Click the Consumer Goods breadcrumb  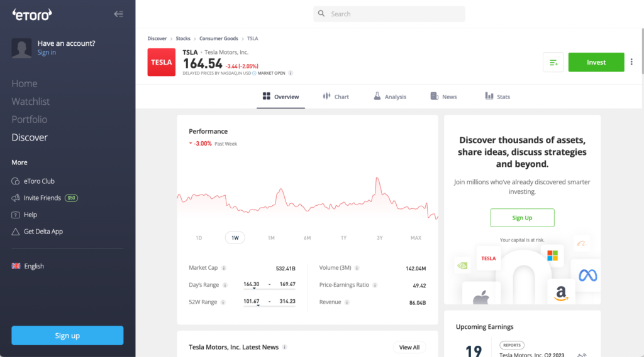point(218,39)
